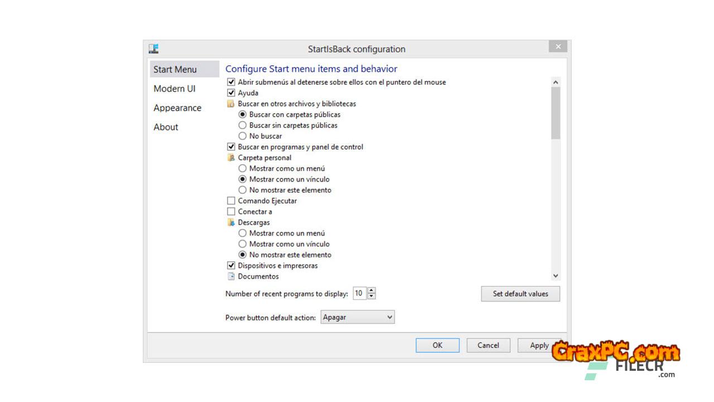The width and height of the screenshot is (714, 402).
Task: Click the StartIsBack title bar icon
Action: click(154, 49)
